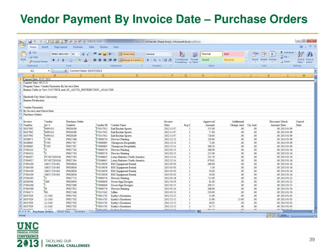Toggle Underline formatting
Screen dimensions: 335x251
63,60
